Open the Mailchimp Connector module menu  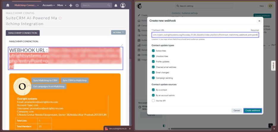[x=27, y=5]
